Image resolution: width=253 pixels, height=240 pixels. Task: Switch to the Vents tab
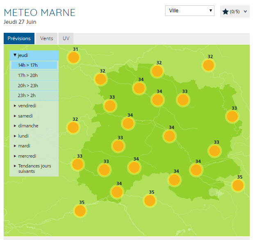click(x=46, y=38)
